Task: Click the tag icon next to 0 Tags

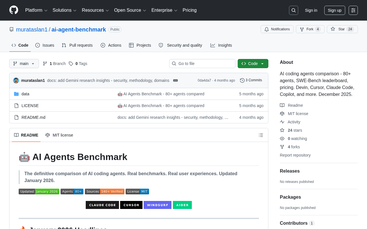Action: click(71, 64)
